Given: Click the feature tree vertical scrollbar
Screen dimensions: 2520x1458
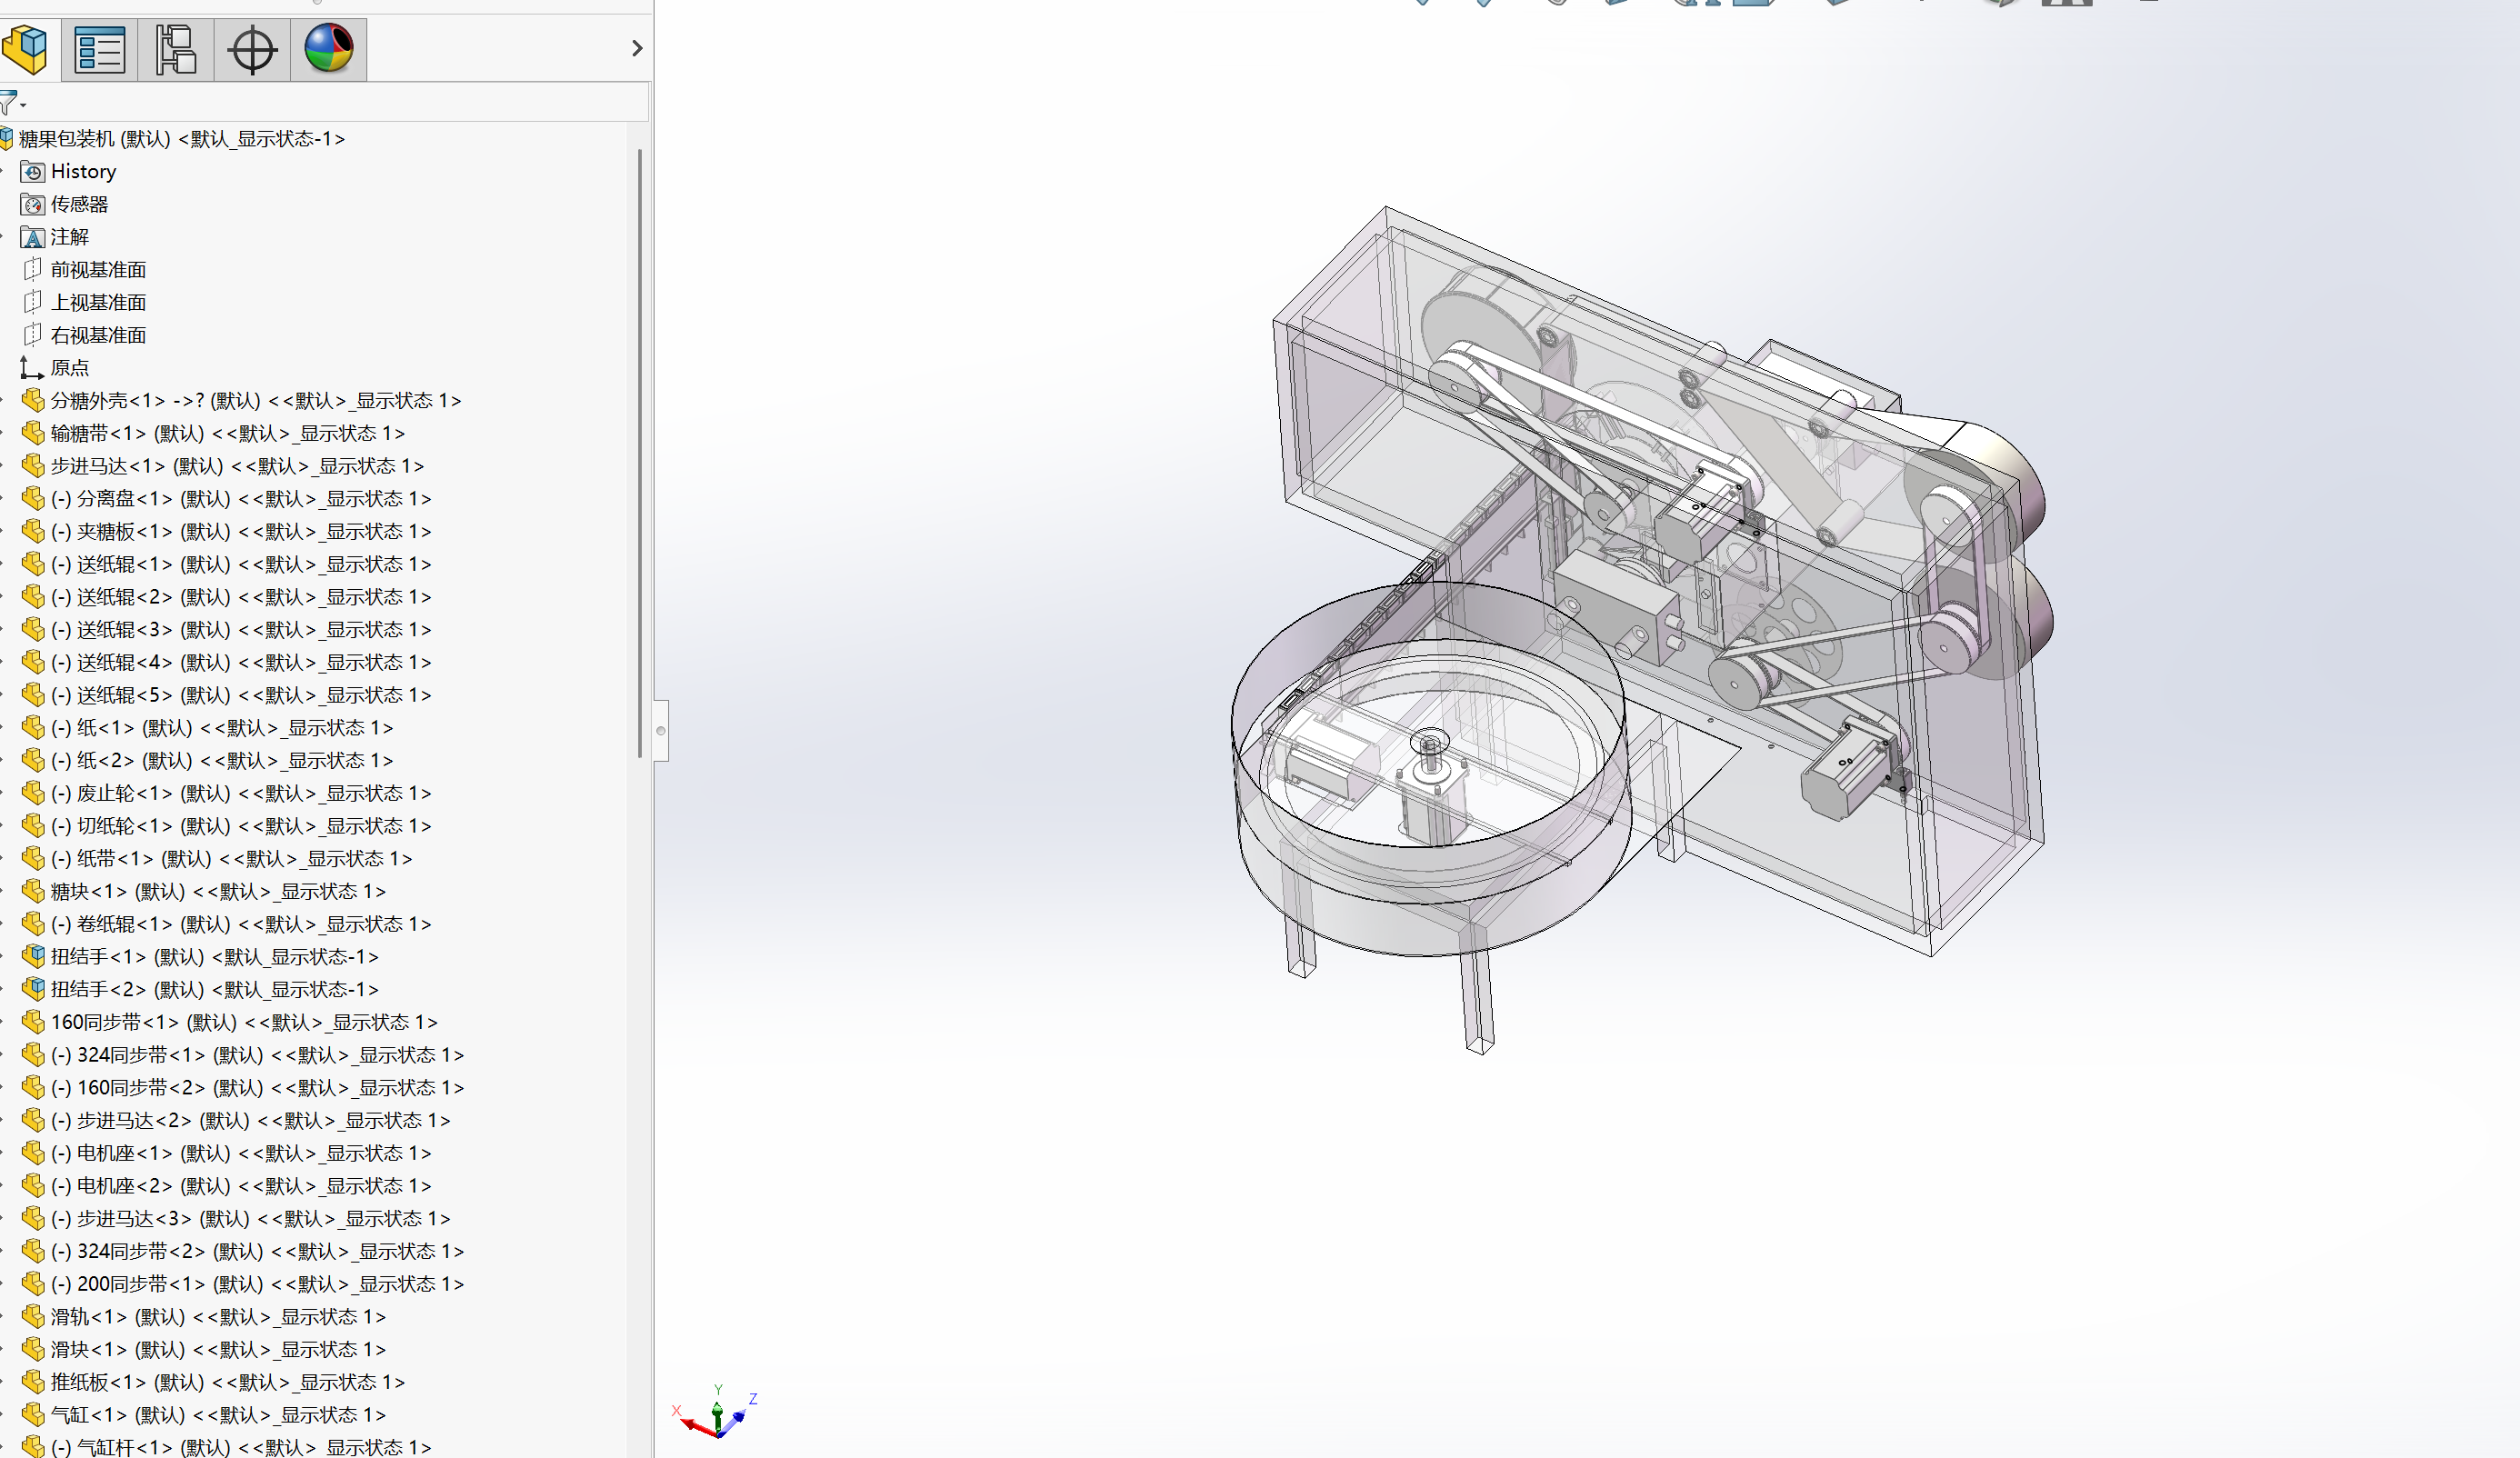Looking at the screenshot, I should pyautogui.click(x=639, y=453).
